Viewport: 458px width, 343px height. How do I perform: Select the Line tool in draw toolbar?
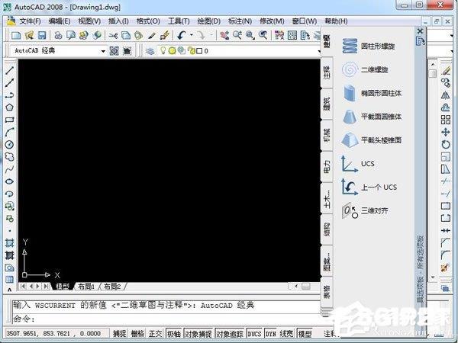pyautogui.click(x=10, y=70)
